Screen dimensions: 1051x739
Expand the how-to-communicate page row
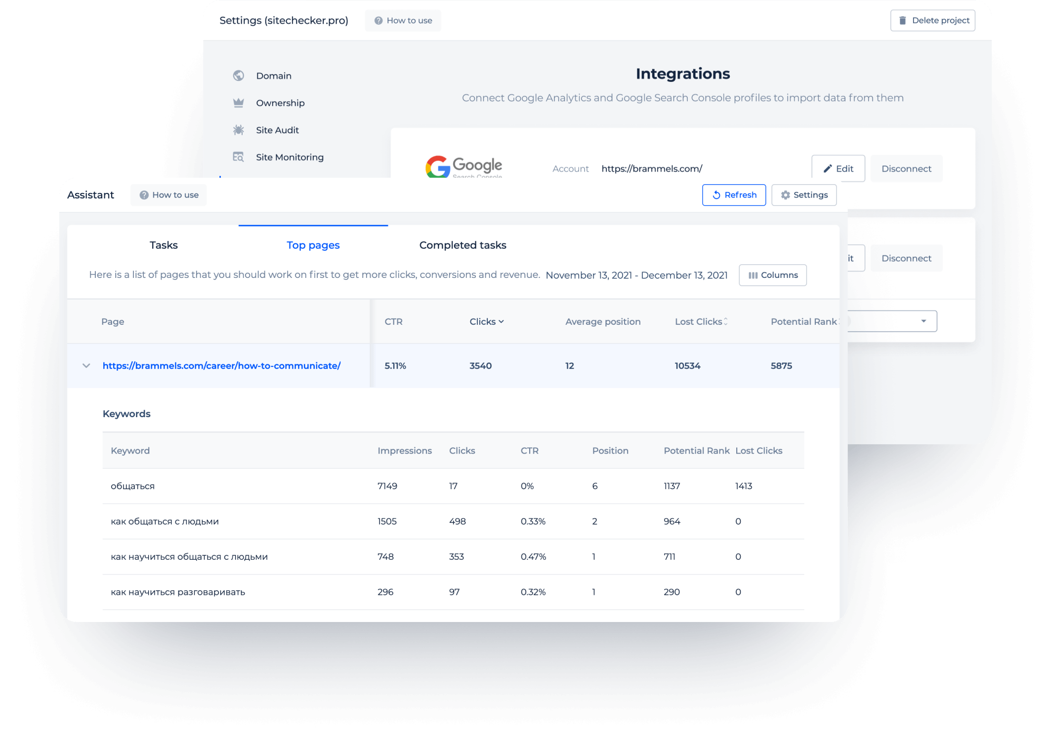(86, 366)
